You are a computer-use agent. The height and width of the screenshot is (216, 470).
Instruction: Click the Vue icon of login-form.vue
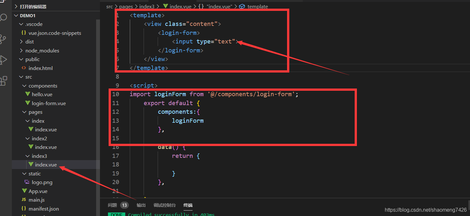point(28,103)
